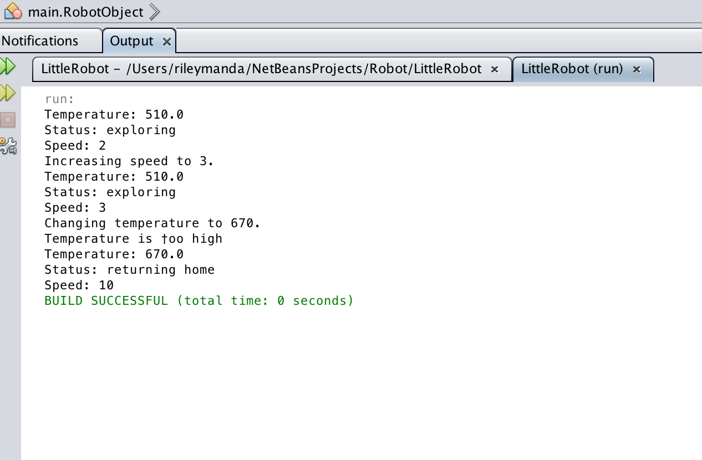The height and width of the screenshot is (460, 702).
Task: Select main.RobotObject in the breadcrumb
Action: 85,12
